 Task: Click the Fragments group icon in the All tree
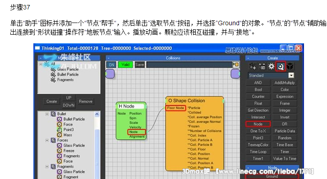point(53,80)
